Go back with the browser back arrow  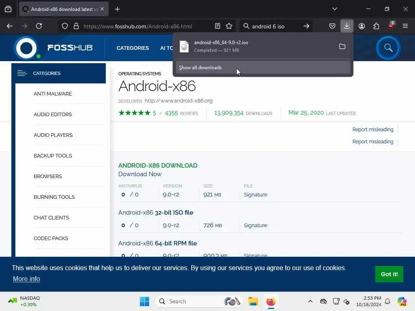[x=10, y=26]
